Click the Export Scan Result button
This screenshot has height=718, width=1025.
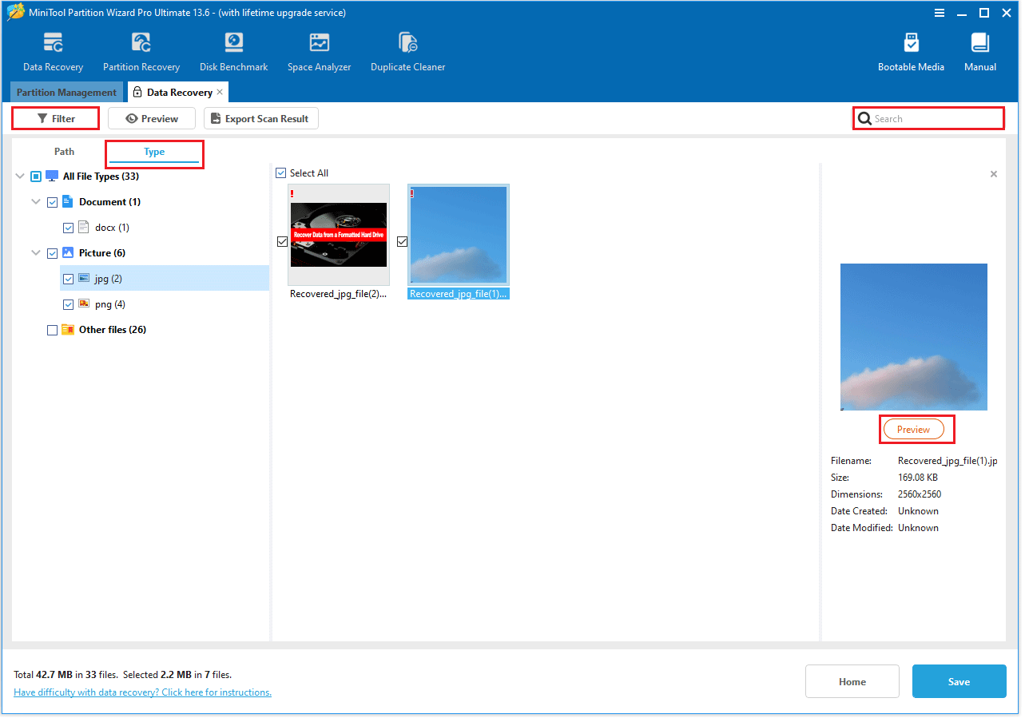[260, 118]
